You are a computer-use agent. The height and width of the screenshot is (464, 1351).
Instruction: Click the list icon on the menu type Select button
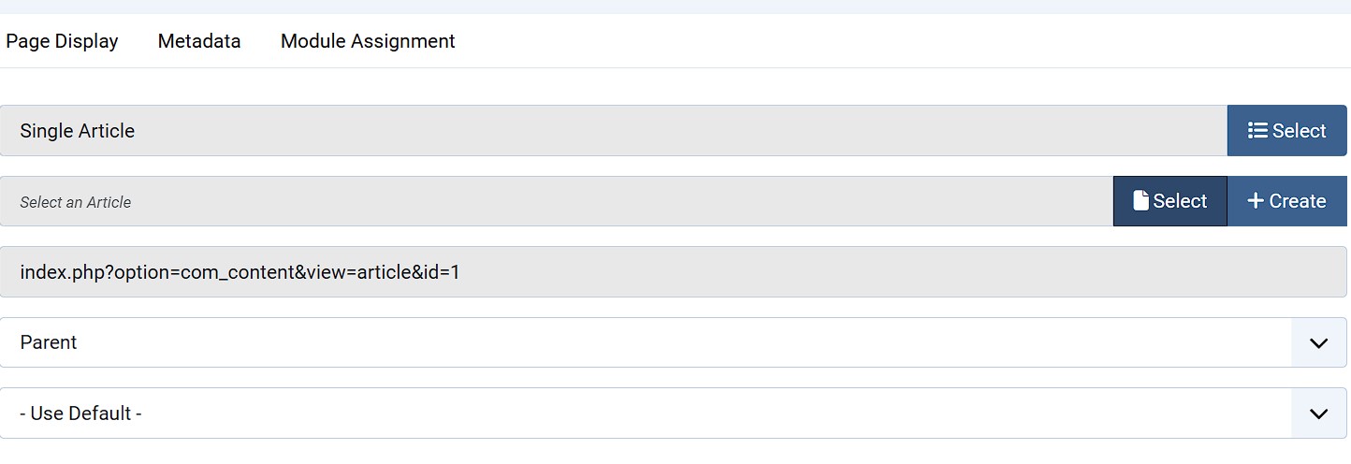point(1257,131)
